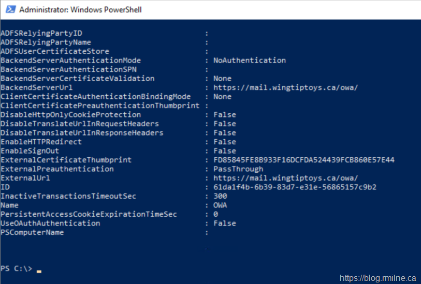The width and height of the screenshot is (421, 284).
Task: Click the 0 value of PersistentAccessCookieExpirationTimeSec
Action: click(215, 214)
